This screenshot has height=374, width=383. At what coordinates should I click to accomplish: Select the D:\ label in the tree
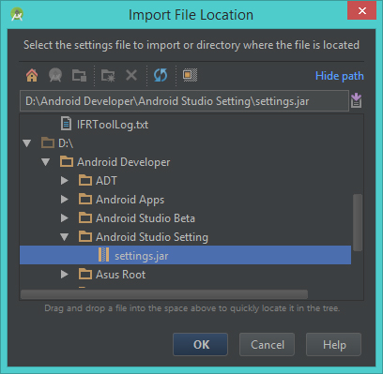66,143
